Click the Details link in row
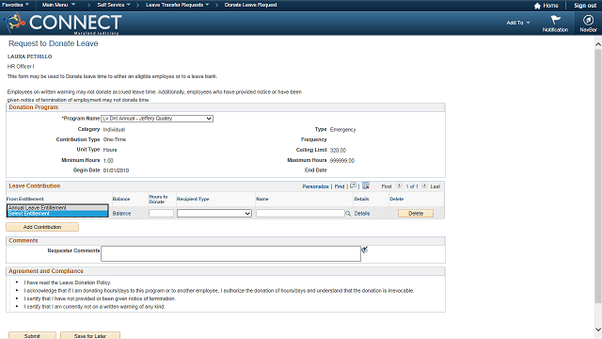 (x=361, y=214)
